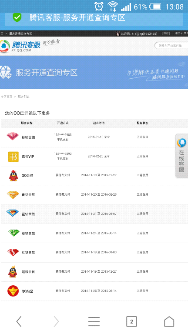The image size is (188, 334).
Task: Click the 服务状态 column header
Action: [142, 123]
